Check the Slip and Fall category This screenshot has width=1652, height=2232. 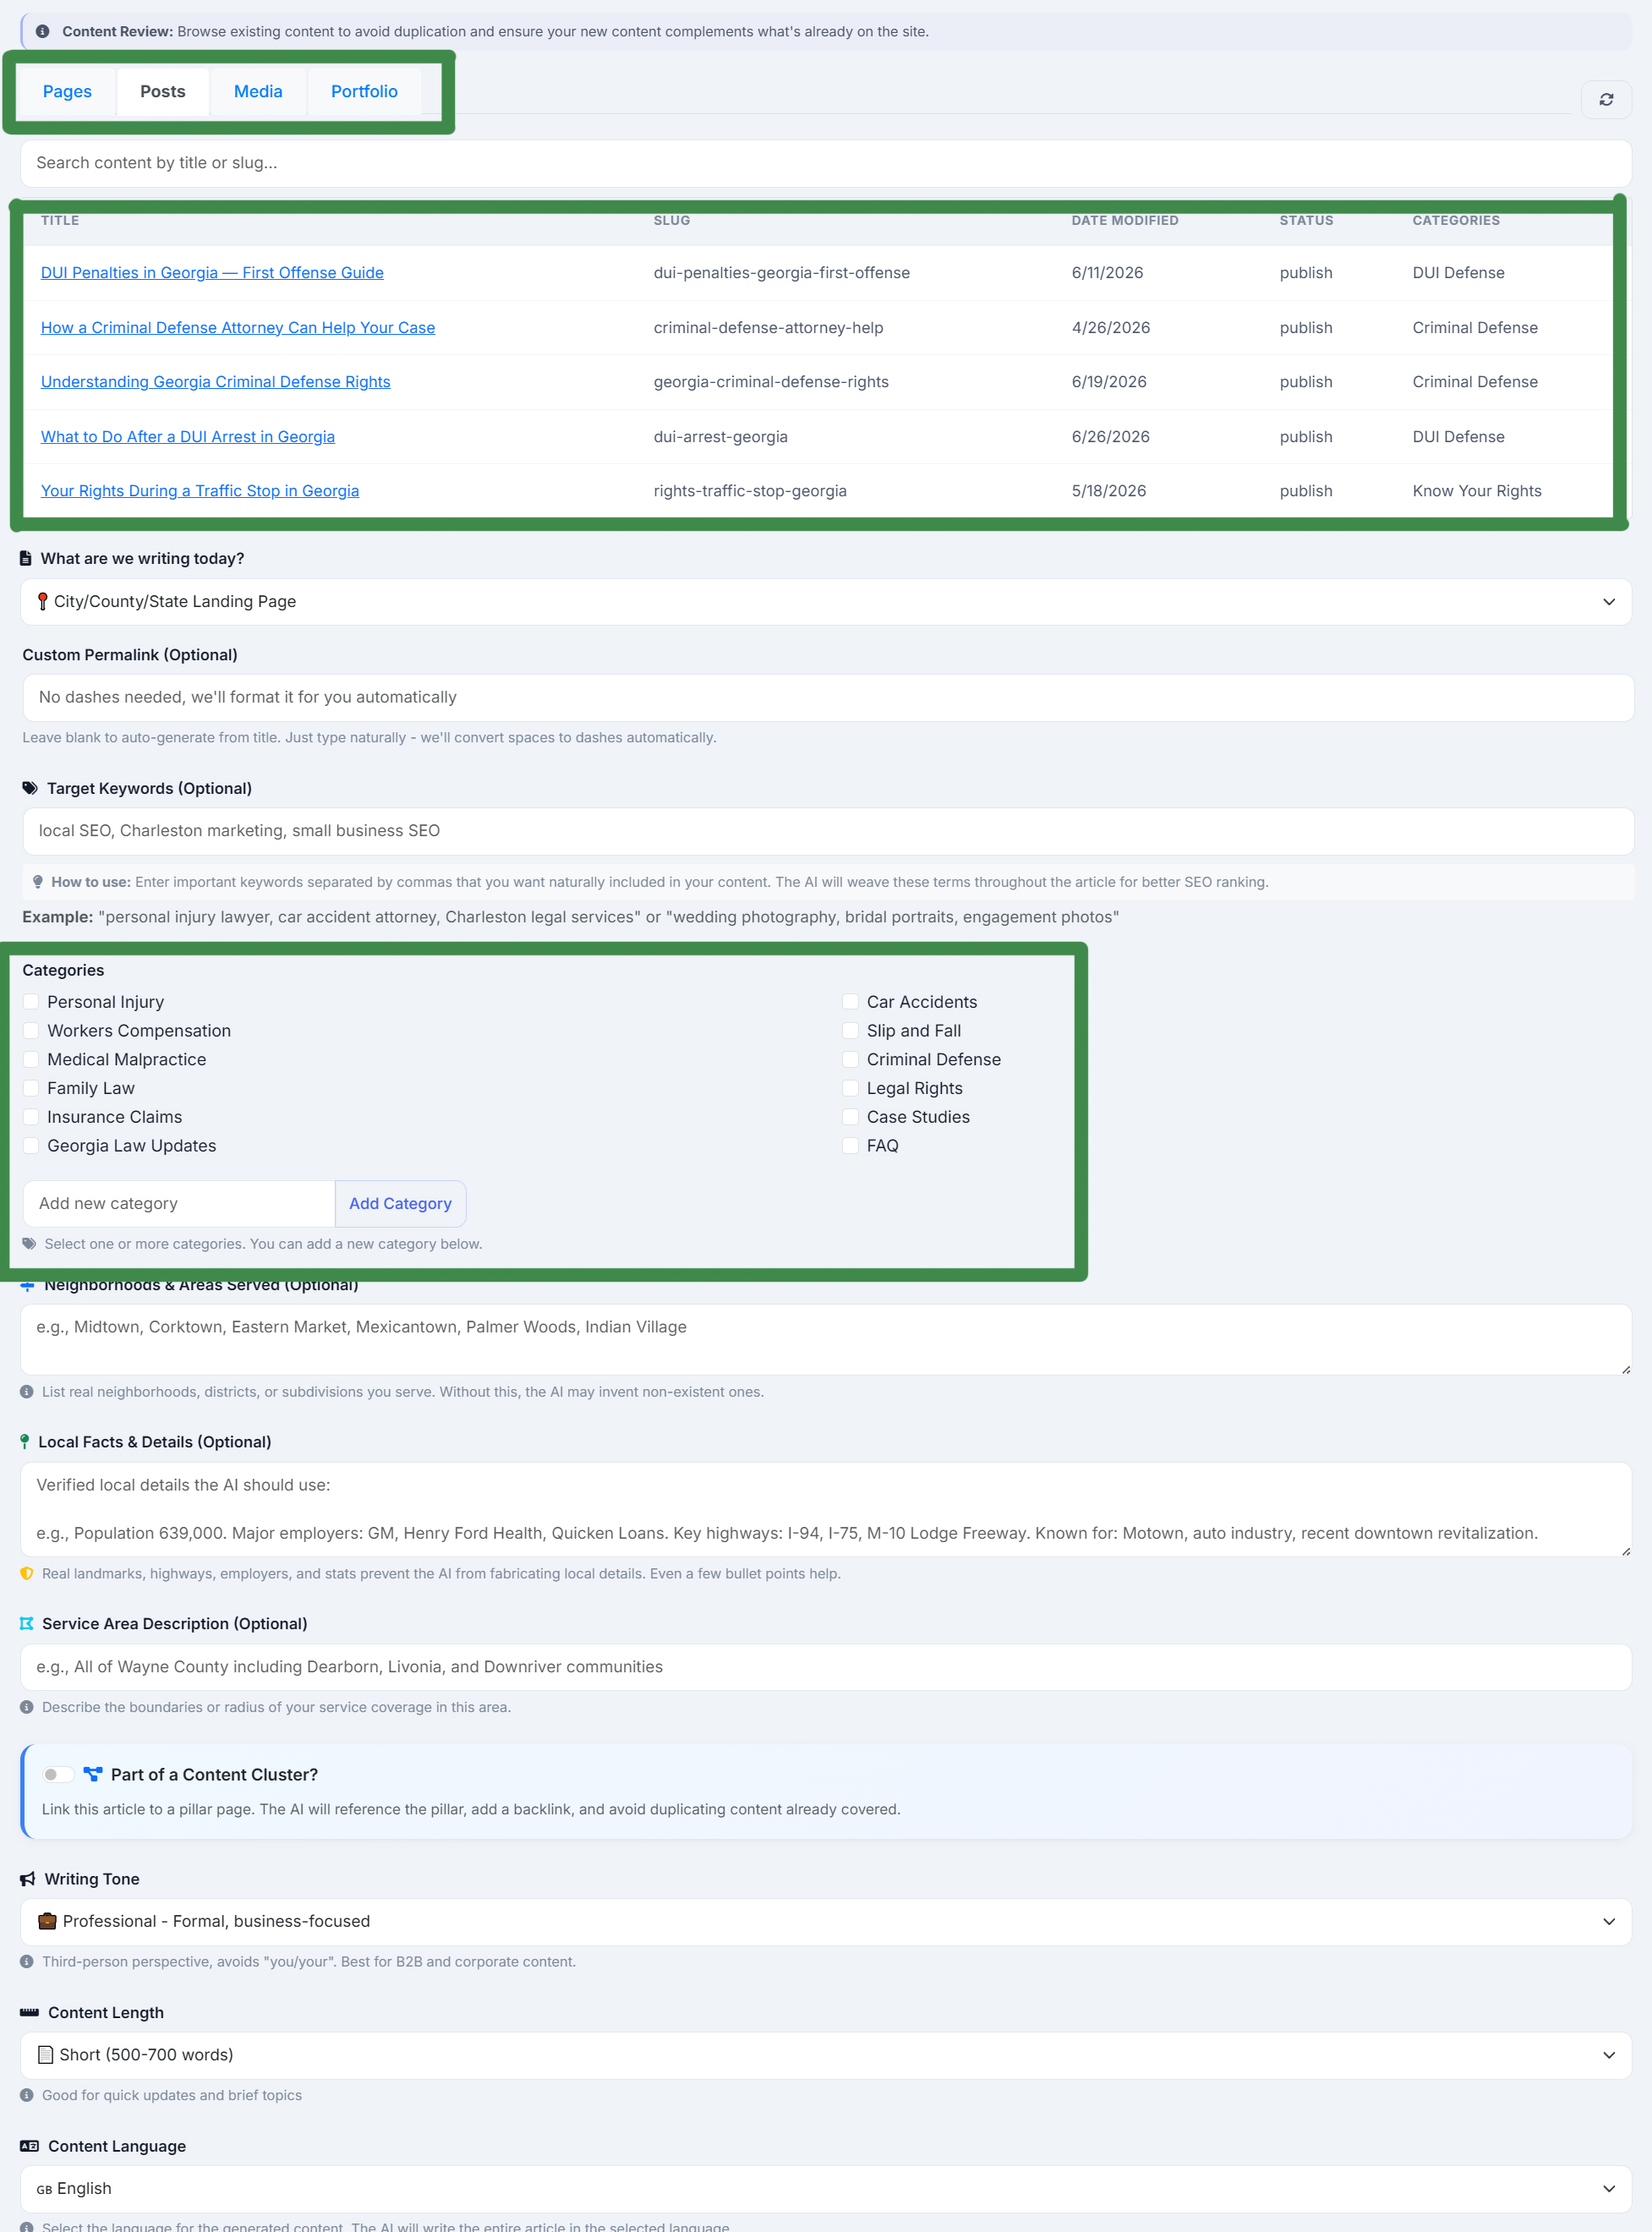[x=850, y=1031]
